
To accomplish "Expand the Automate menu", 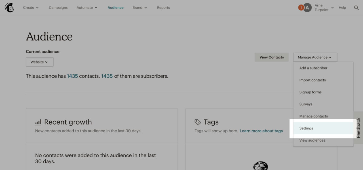I will (x=87, y=8).
